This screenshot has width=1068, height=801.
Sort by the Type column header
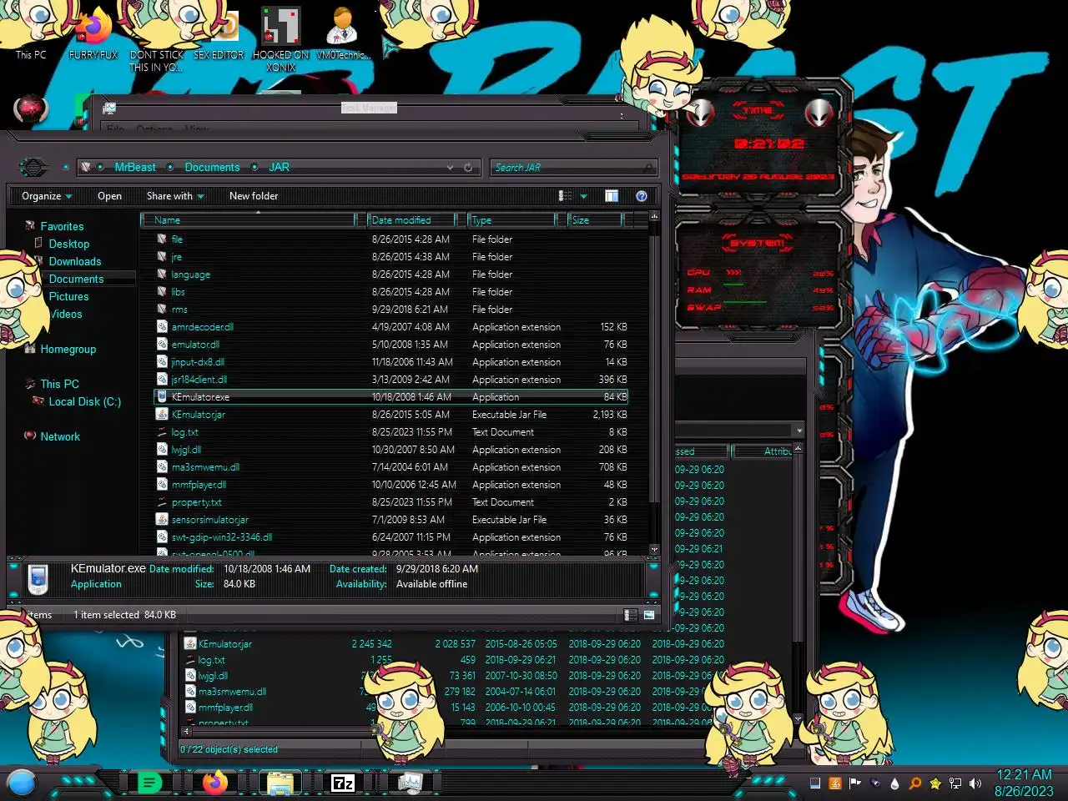[511, 220]
